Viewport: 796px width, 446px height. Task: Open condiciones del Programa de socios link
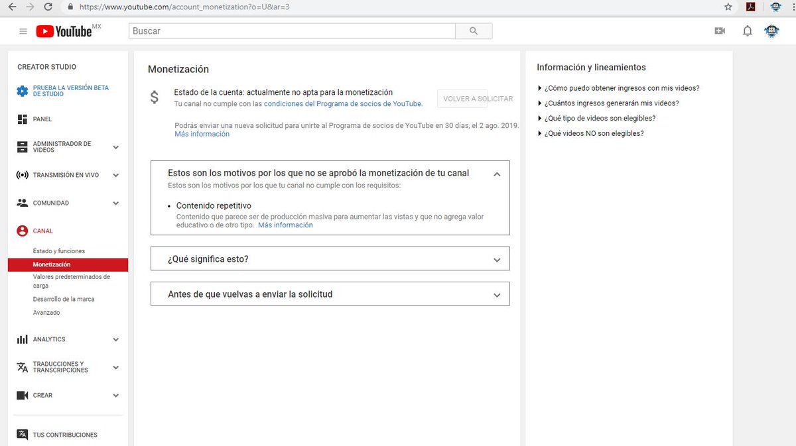[342, 104]
